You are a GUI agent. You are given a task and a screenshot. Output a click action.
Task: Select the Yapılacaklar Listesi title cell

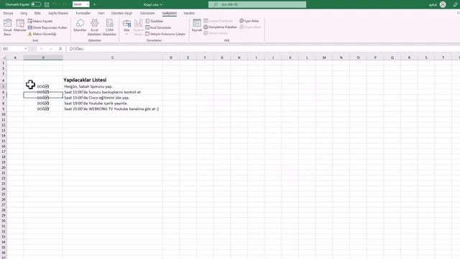(85, 80)
